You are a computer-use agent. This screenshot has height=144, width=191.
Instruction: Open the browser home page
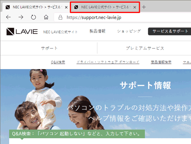pos(46,17)
